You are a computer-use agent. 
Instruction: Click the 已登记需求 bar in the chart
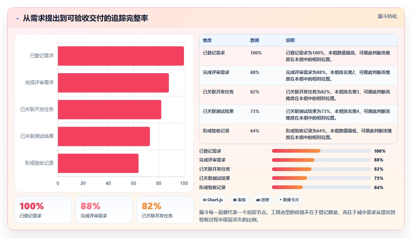coord(121,56)
